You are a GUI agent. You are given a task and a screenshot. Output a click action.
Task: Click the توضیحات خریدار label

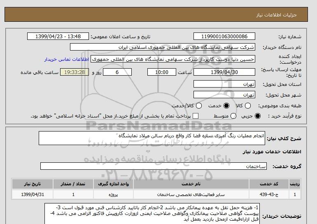tap(282, 216)
